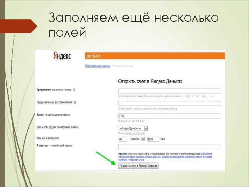Focus the repeat платежный пароль field
This screenshot has height=187, width=249.
click(169, 146)
